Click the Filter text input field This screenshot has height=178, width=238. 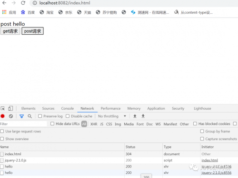[x=23, y=124]
